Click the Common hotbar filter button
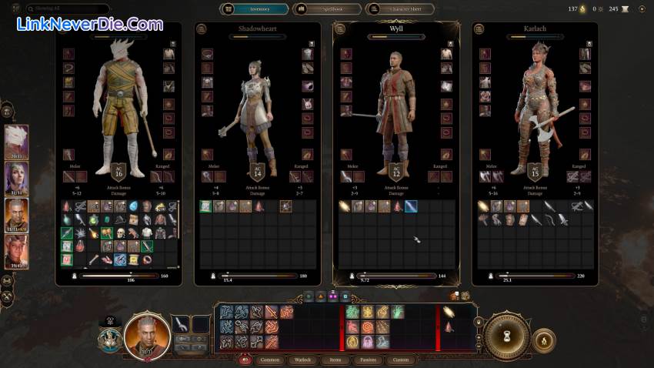 point(270,360)
